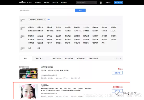The height and width of the screenshot is (100, 144).
Task: Filter by 金融服务 industry
Action: 49,39
